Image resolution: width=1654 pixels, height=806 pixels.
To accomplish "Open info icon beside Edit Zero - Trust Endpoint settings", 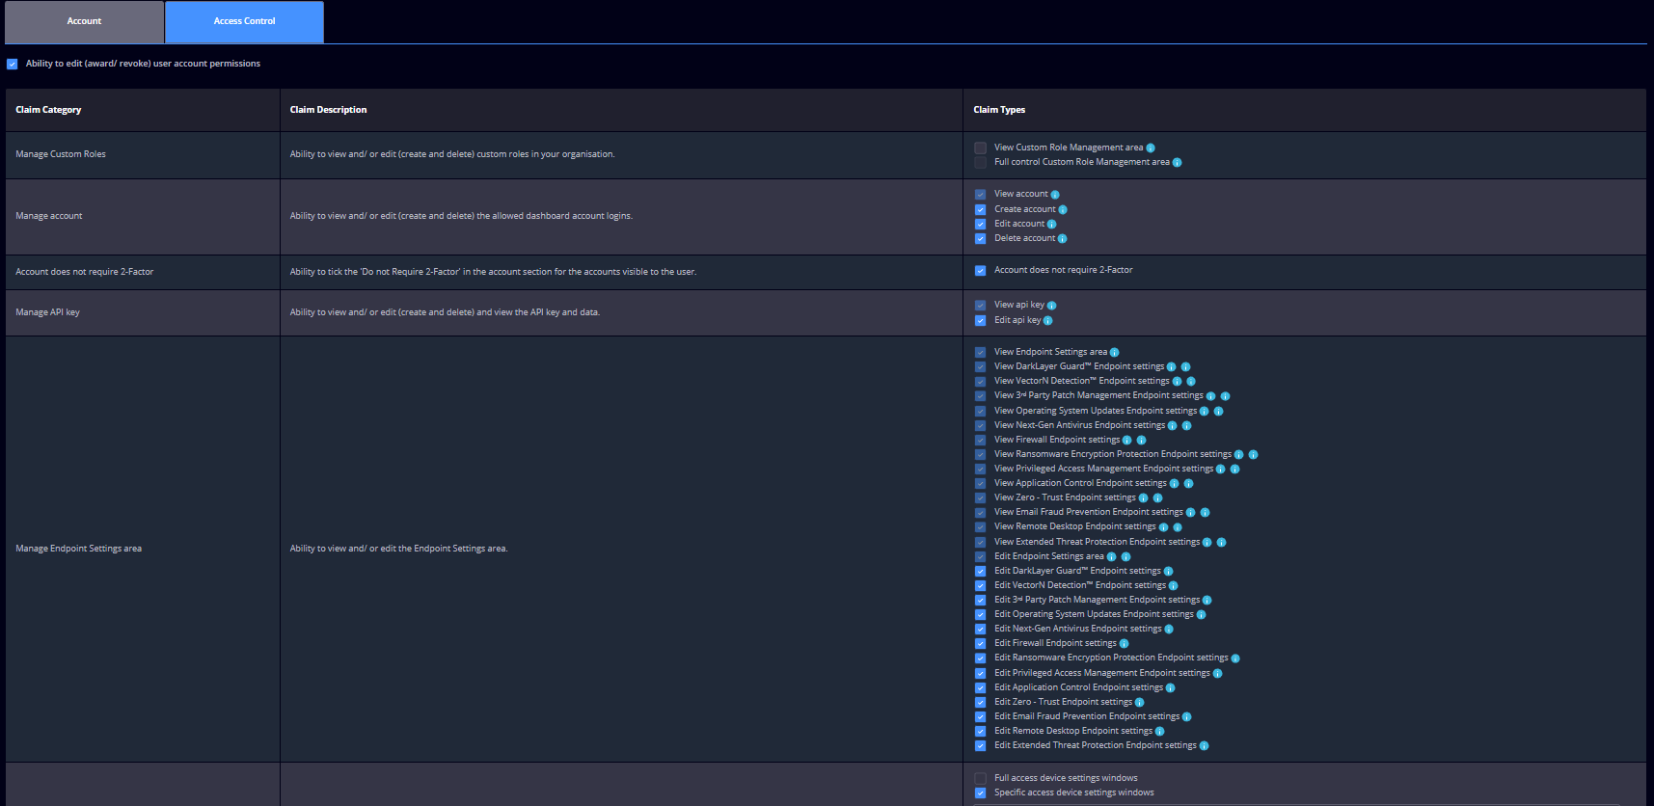I will 1139,703.
